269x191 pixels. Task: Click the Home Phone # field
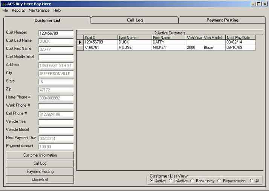pyautogui.click(x=56, y=98)
